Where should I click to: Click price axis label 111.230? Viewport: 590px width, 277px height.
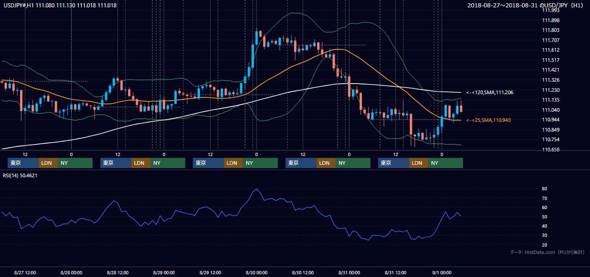pyautogui.click(x=551, y=90)
